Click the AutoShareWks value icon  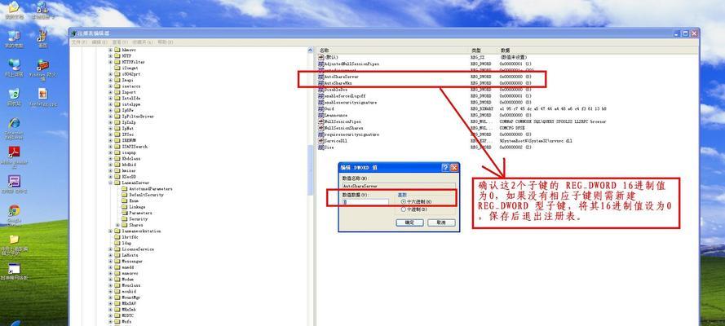[x=321, y=82]
